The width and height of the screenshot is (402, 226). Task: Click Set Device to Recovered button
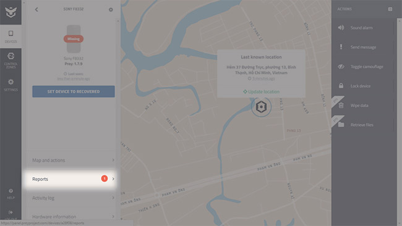pyautogui.click(x=74, y=91)
